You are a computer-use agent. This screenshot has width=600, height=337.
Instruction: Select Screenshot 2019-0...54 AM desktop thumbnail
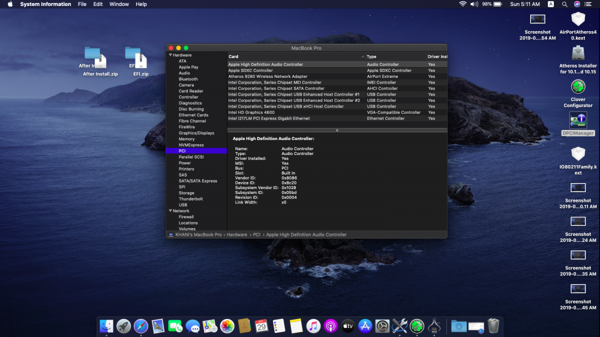[x=537, y=26]
